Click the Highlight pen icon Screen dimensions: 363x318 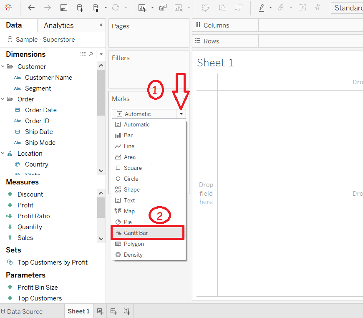point(262,8)
